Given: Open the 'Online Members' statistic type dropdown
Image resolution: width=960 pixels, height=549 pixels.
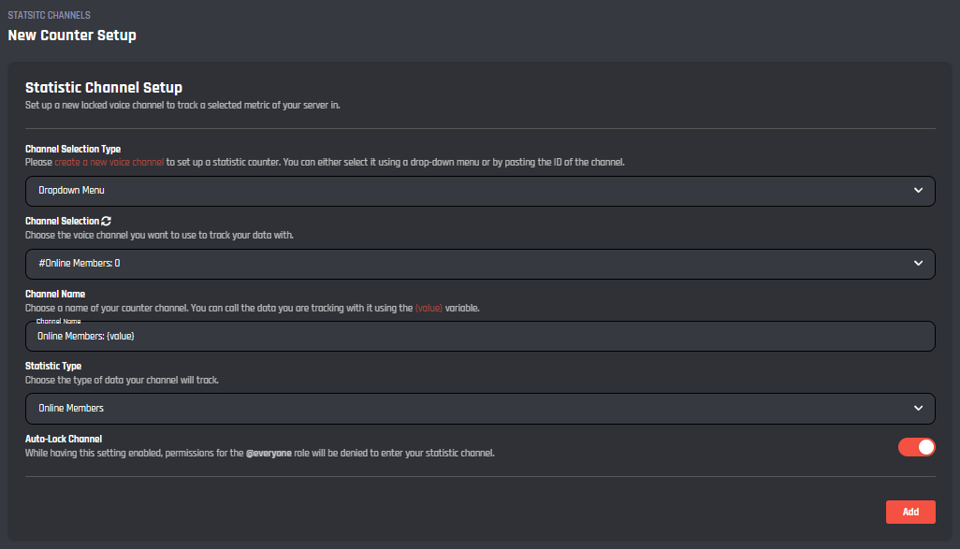Looking at the screenshot, I should coord(468,409).
